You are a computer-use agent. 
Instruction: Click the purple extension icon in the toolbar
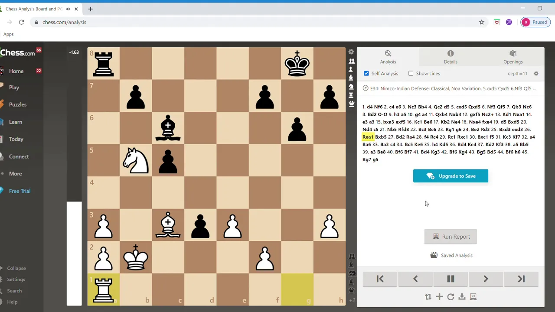coord(509,22)
